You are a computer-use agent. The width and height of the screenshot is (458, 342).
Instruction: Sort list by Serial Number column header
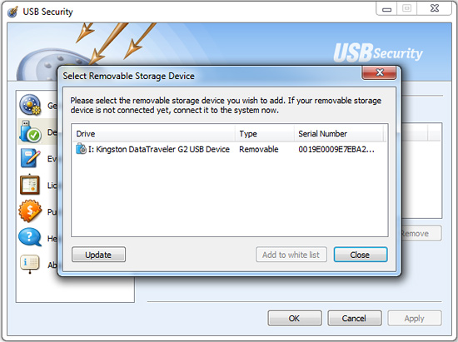pyautogui.click(x=339, y=134)
